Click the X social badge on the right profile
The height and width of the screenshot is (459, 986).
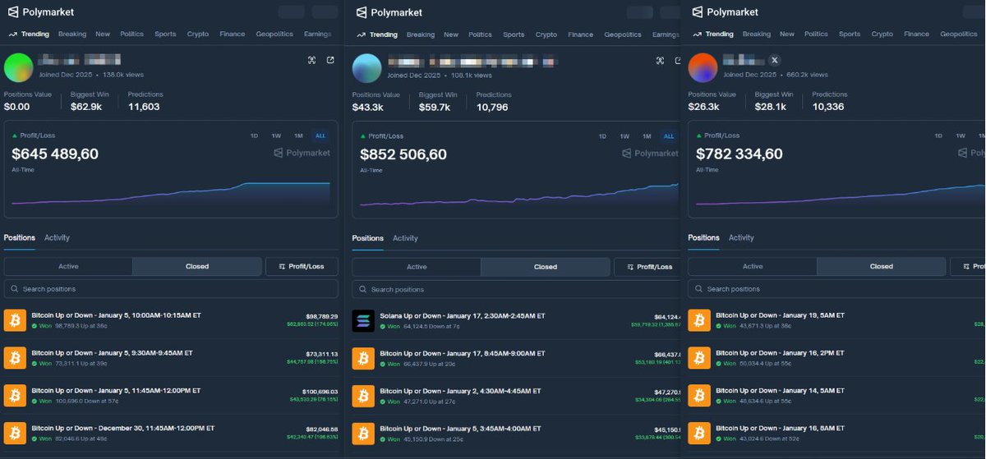click(774, 61)
